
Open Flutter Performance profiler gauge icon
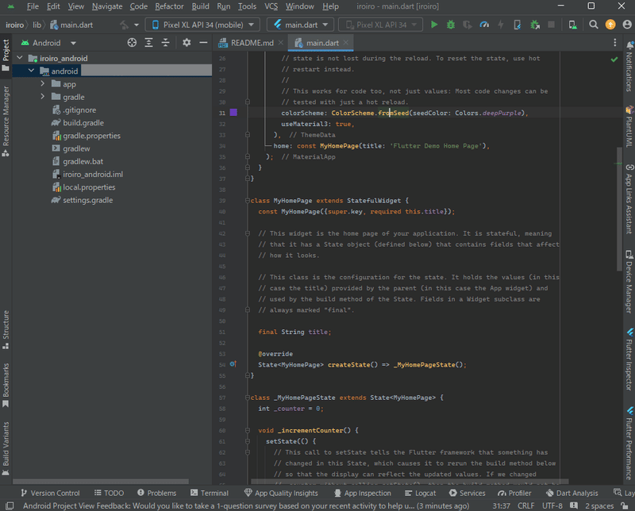coord(484,25)
